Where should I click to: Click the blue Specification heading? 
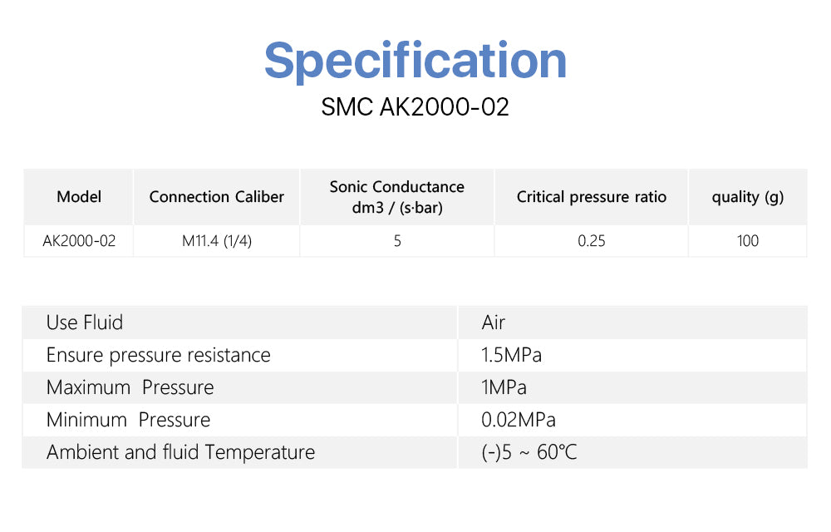415,60
